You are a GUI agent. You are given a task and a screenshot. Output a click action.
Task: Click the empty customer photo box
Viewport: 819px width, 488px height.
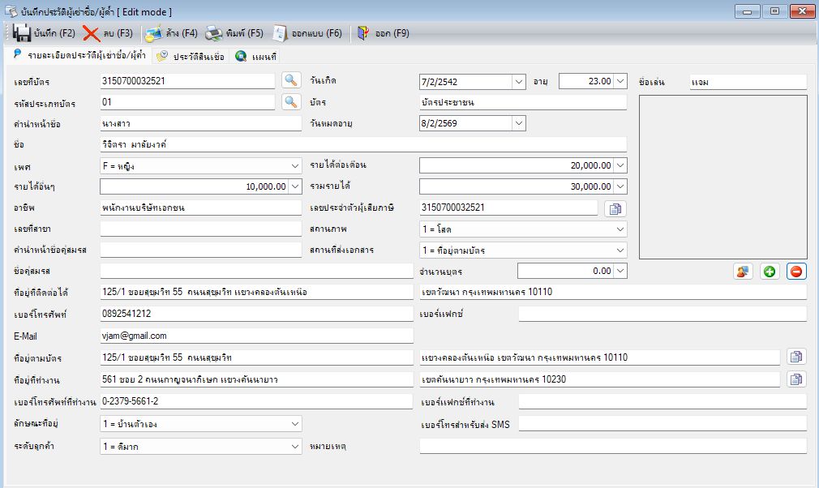click(x=723, y=177)
